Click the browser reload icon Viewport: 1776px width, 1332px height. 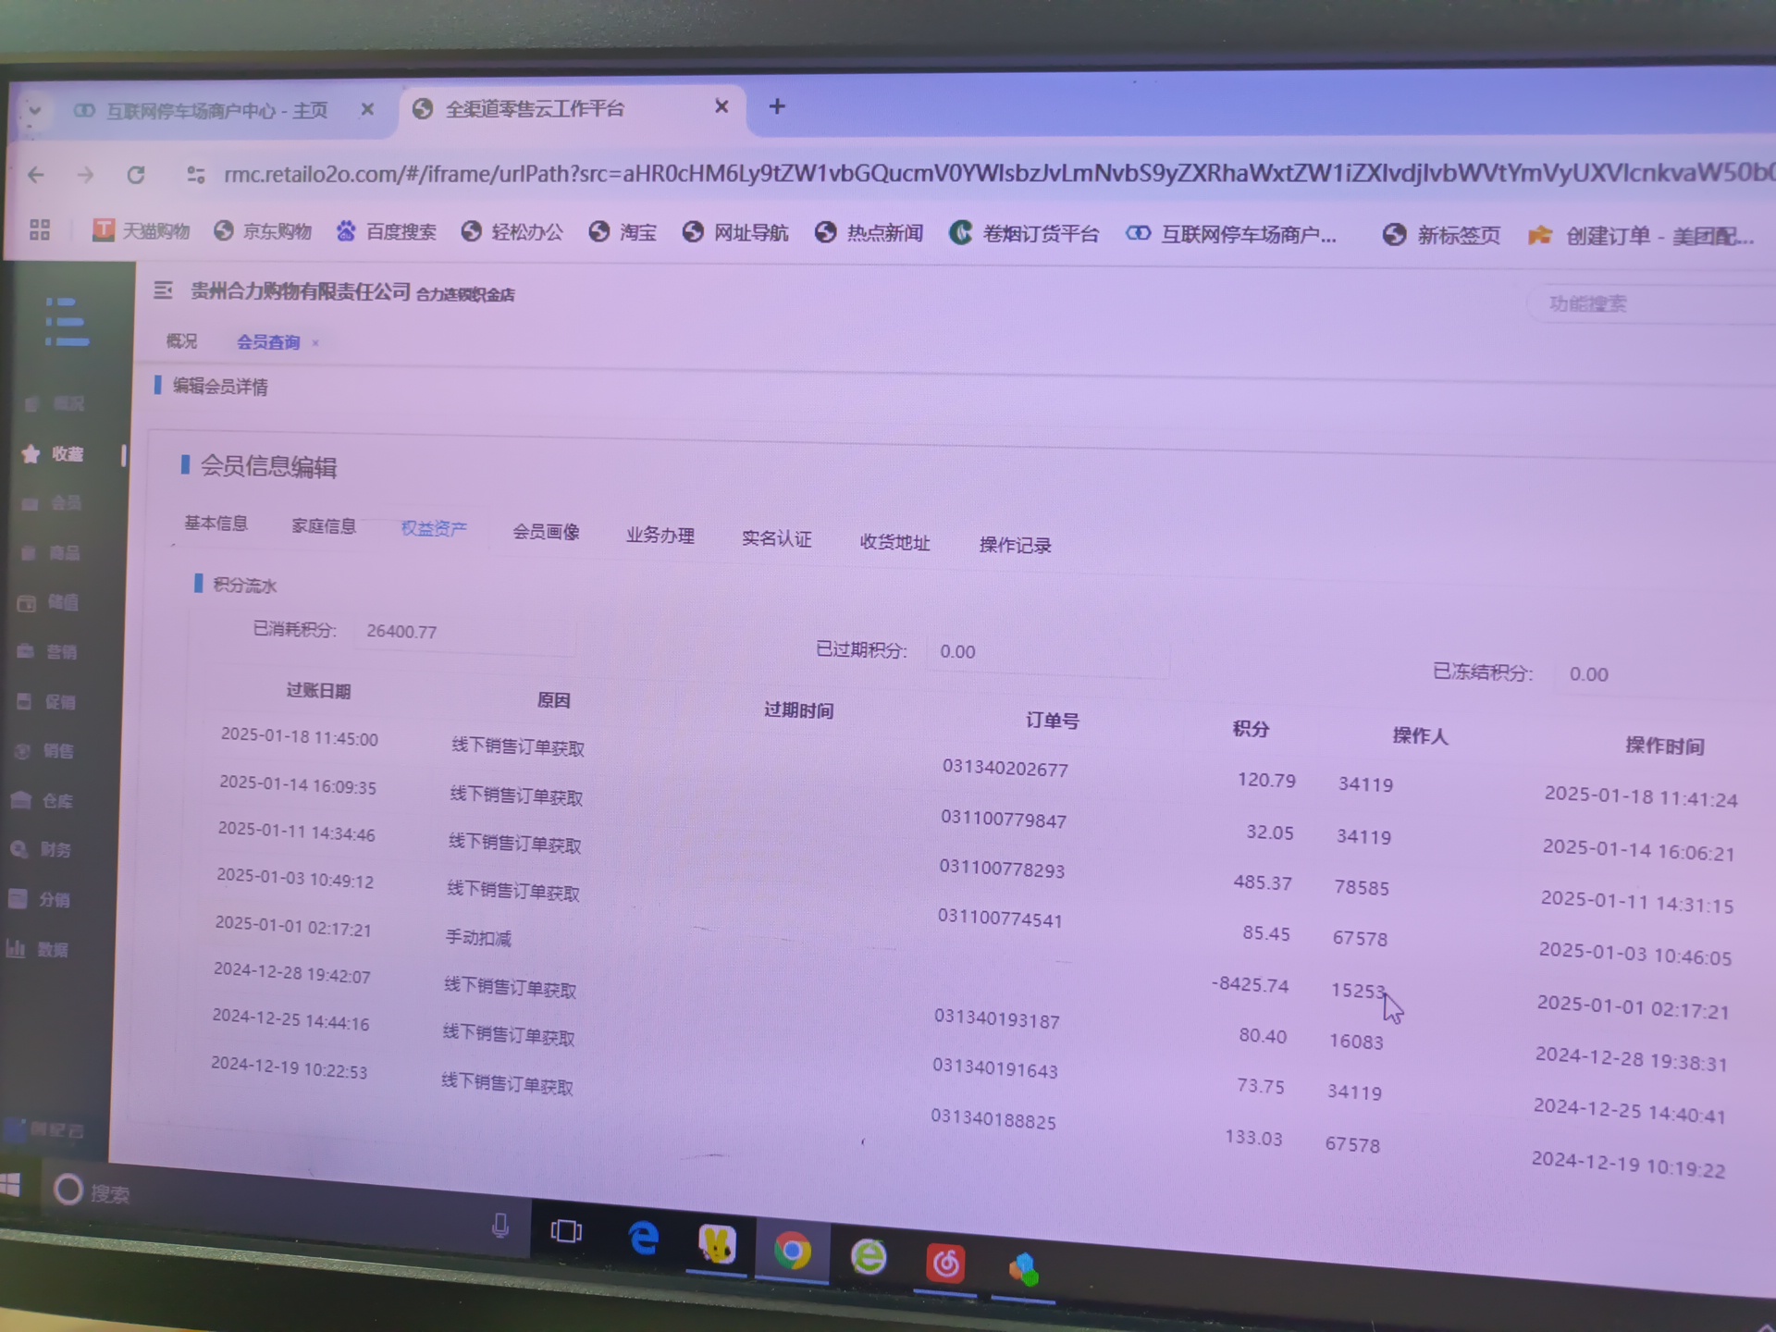click(x=136, y=175)
